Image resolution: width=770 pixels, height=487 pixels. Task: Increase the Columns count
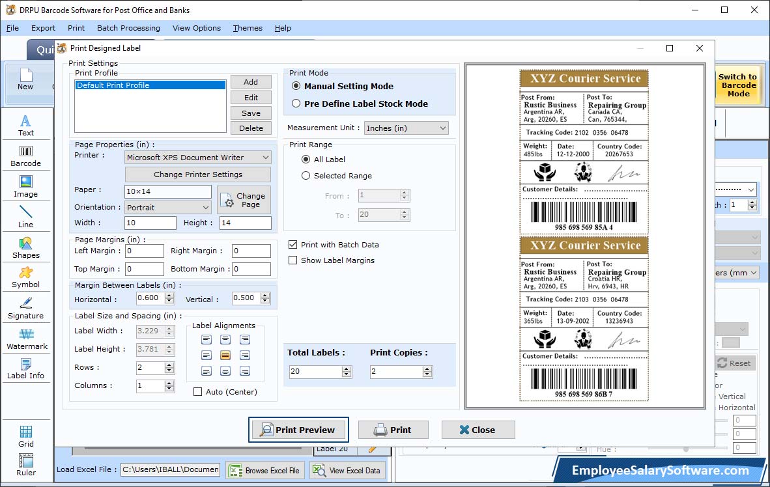coord(169,383)
